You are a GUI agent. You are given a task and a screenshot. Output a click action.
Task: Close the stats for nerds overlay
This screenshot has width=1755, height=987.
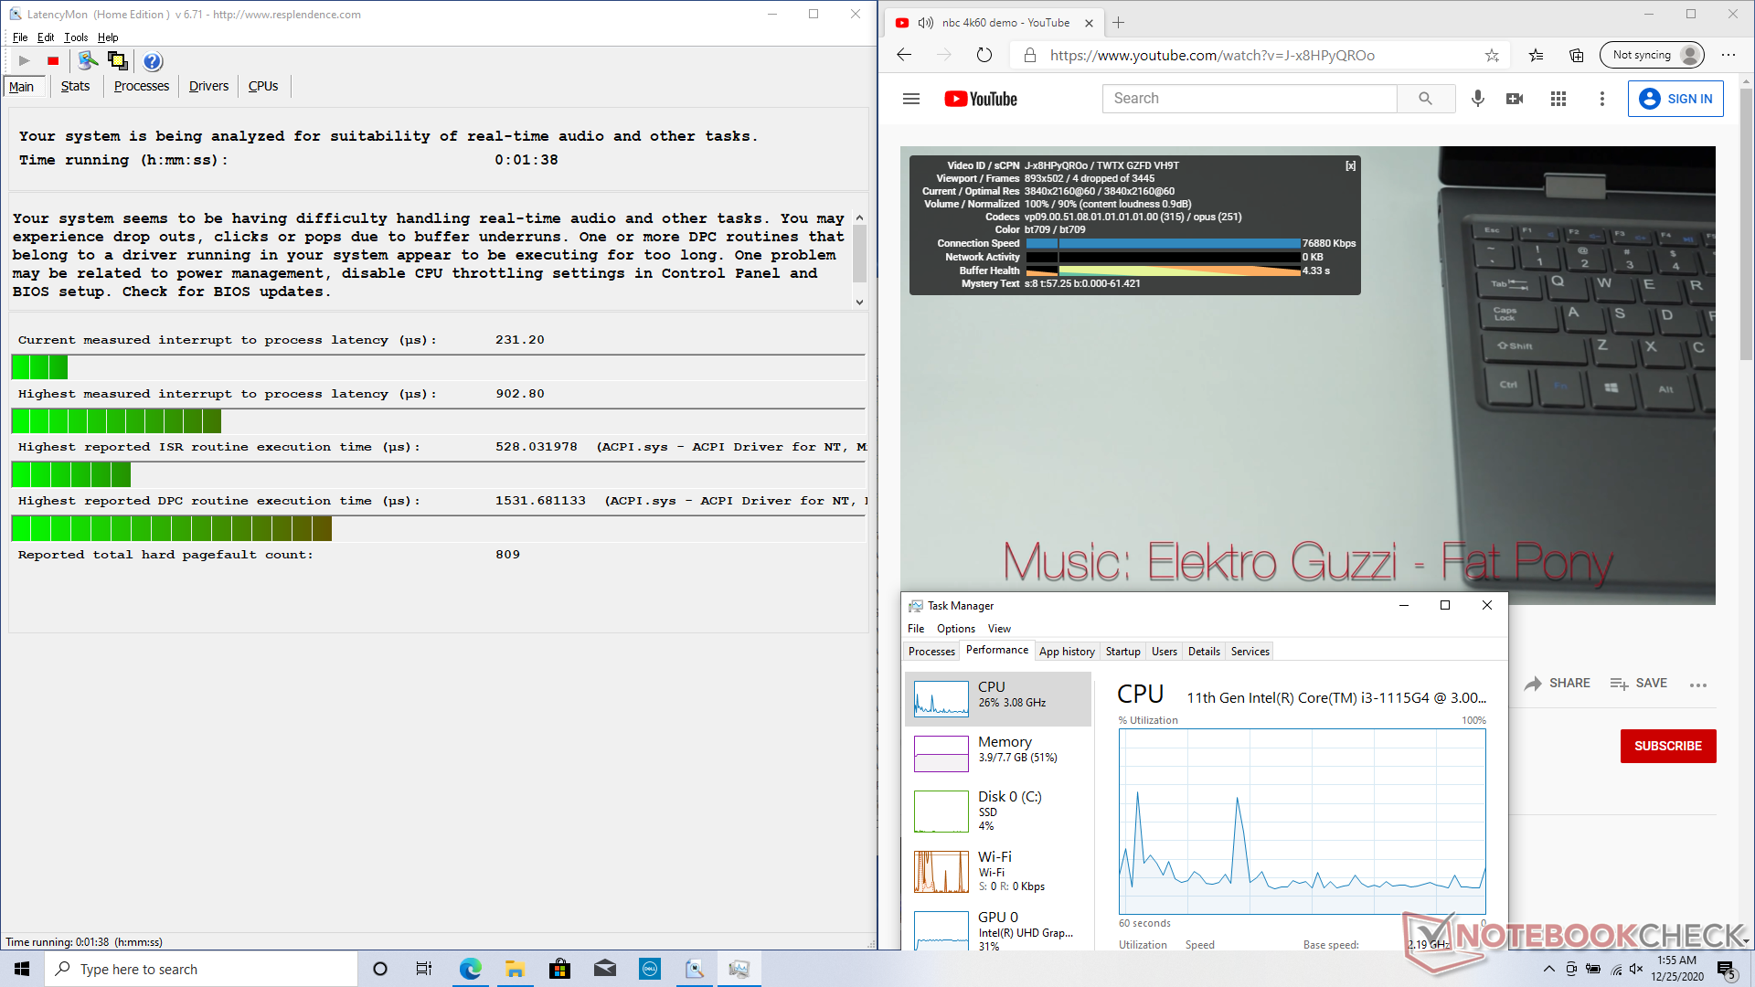click(x=1350, y=165)
